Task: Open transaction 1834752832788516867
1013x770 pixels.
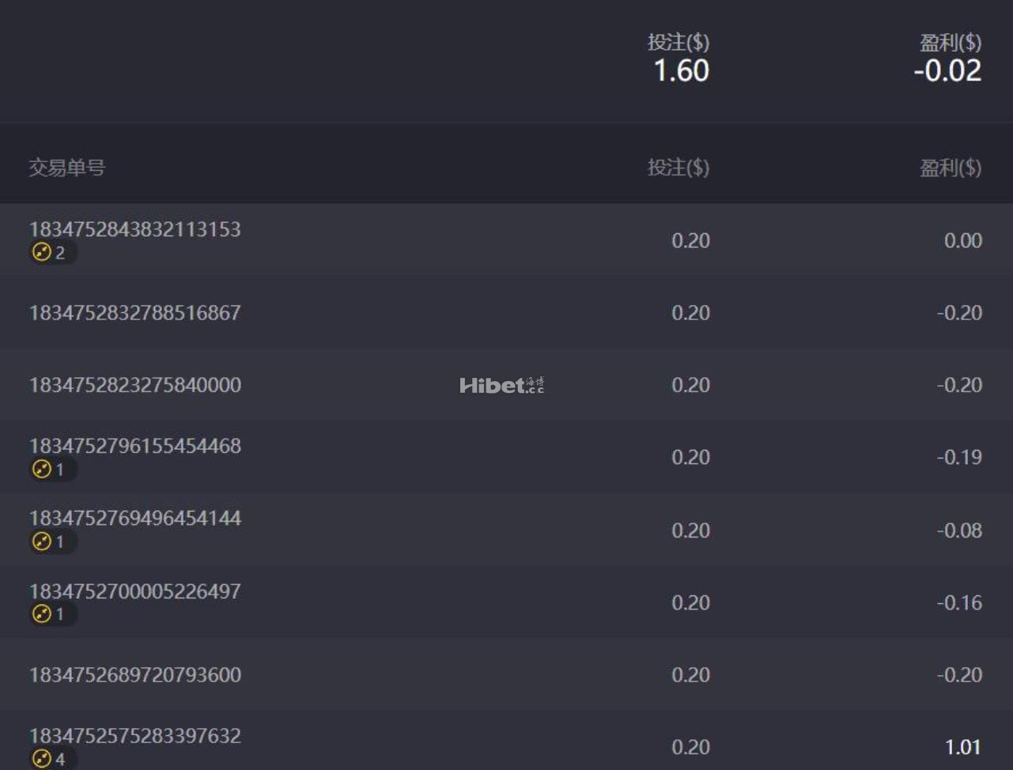Action: 134,313
